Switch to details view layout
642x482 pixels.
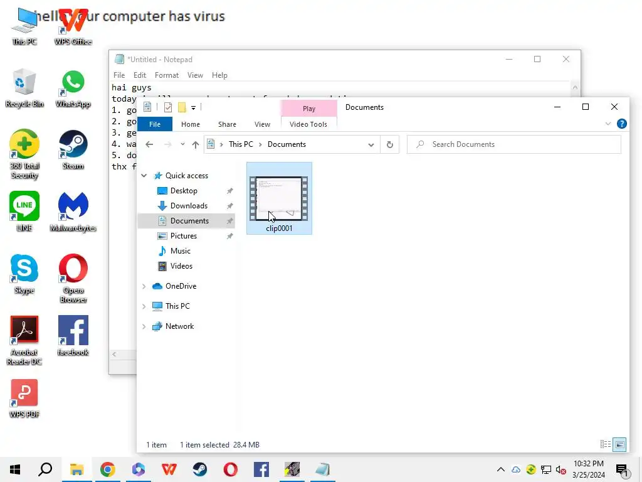click(606, 444)
